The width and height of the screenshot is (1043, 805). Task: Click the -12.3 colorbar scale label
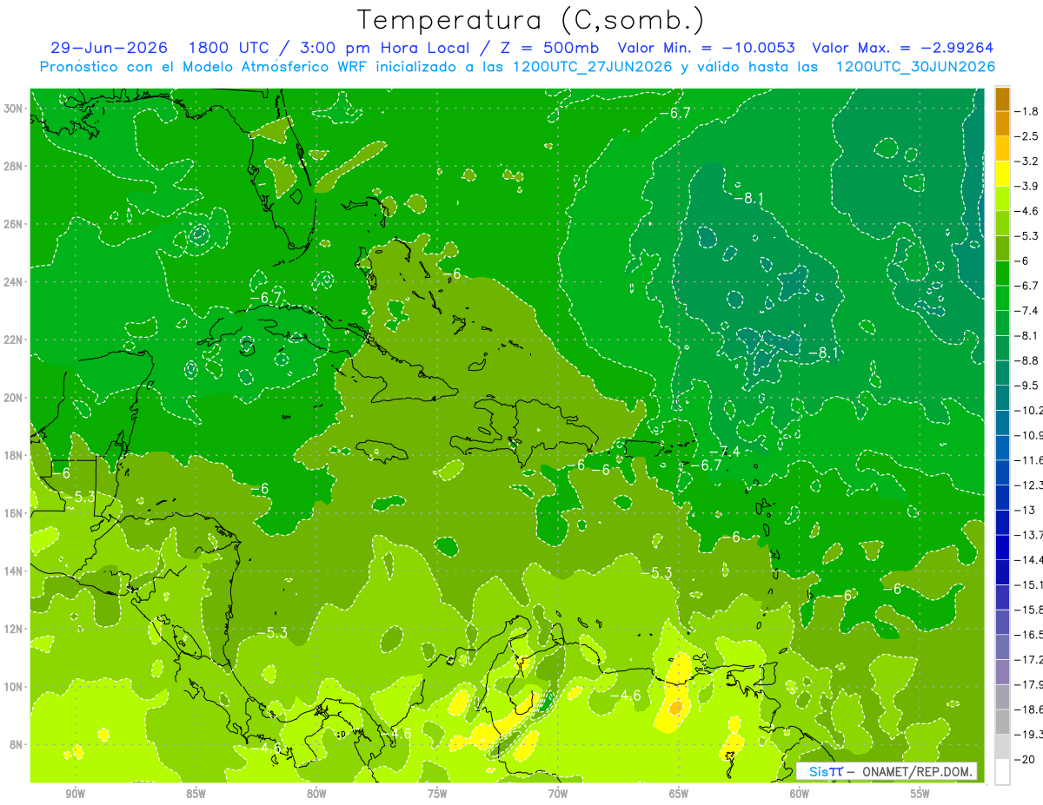(x=1029, y=485)
